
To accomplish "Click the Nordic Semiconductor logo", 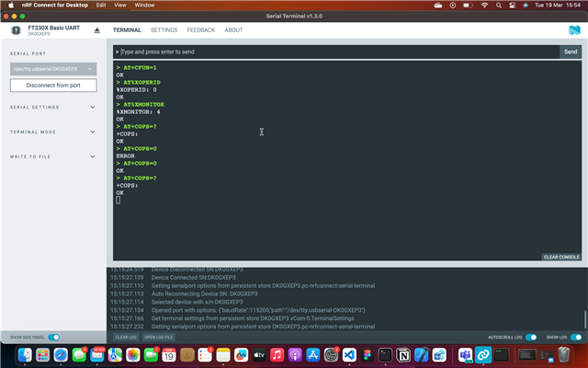I will click(574, 30).
